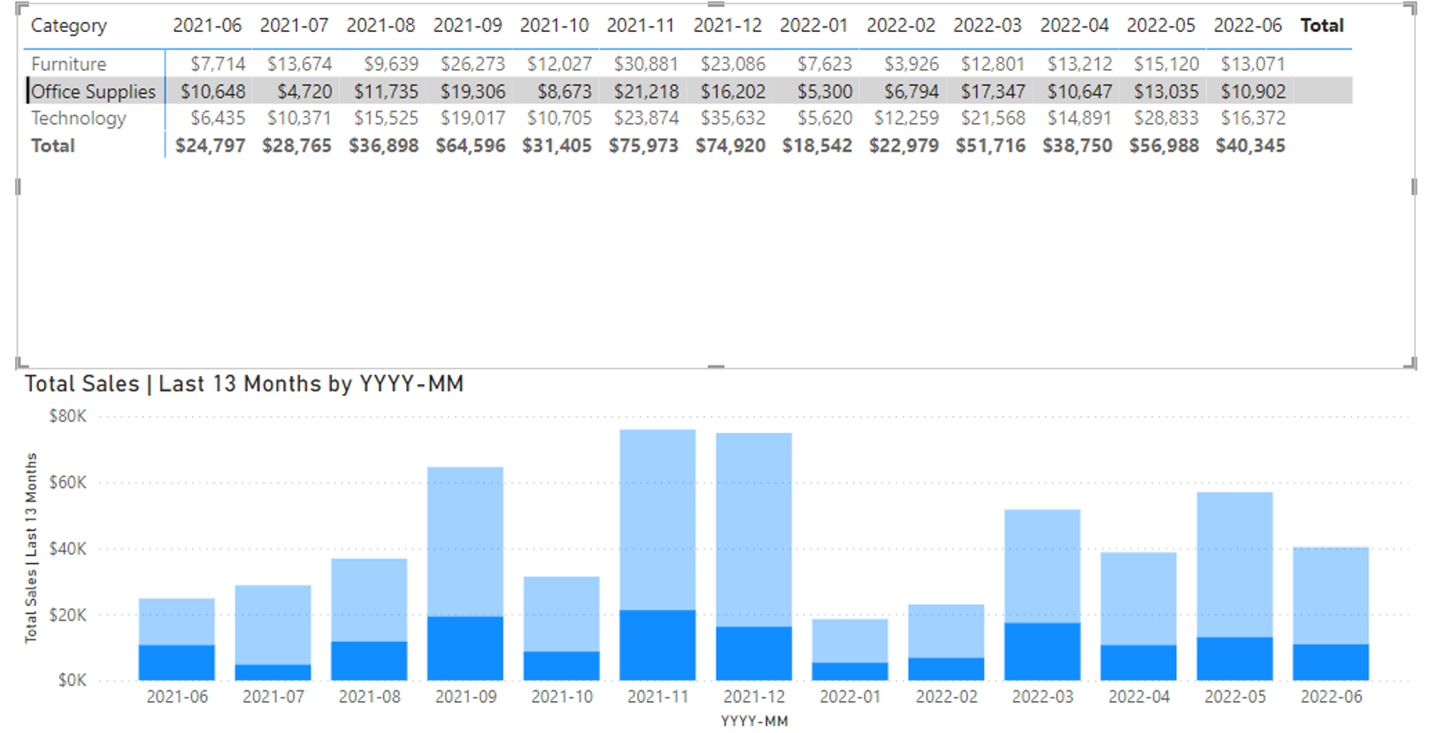
Task: Select the dark blue 2021-11 bar segment
Action: coord(657,644)
